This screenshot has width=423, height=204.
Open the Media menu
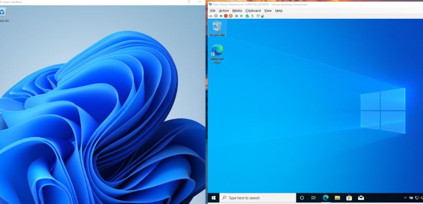click(237, 10)
